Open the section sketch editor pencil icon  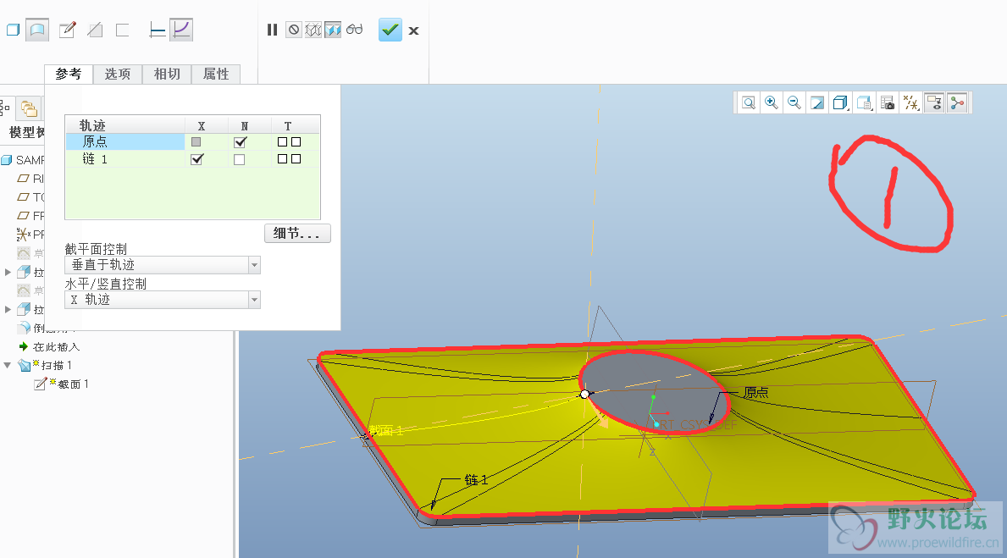[x=68, y=30]
